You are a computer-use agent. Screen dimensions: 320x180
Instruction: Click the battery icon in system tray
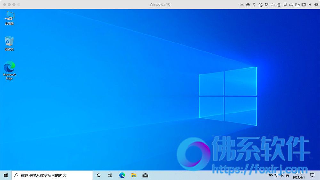[271, 175]
